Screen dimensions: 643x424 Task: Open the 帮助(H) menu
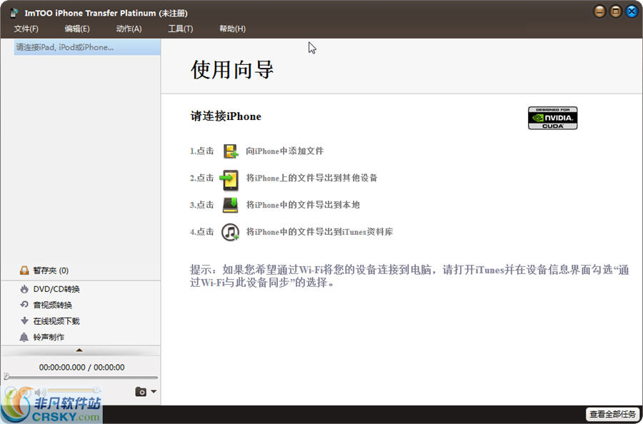(x=232, y=29)
